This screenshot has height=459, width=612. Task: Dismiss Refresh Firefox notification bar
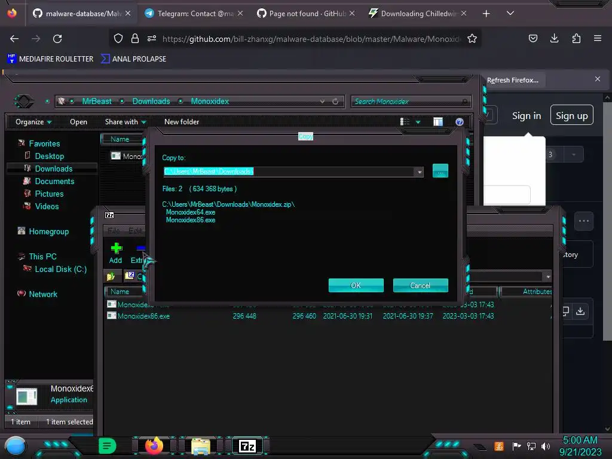pyautogui.click(x=598, y=79)
